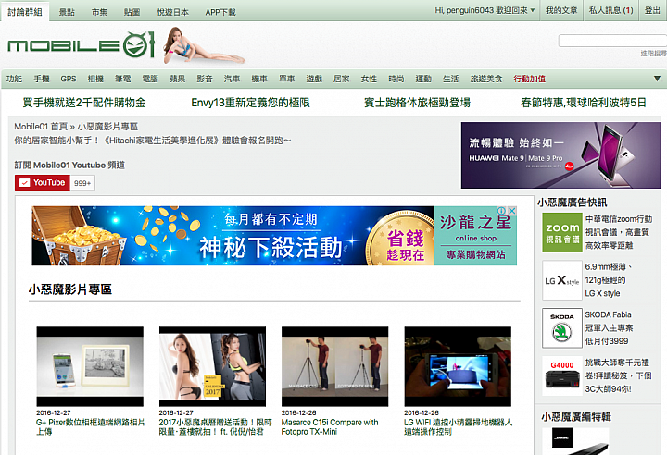Screen dimensions: 667x455
Task: Open the 貼圖 tab
Action: tap(132, 12)
